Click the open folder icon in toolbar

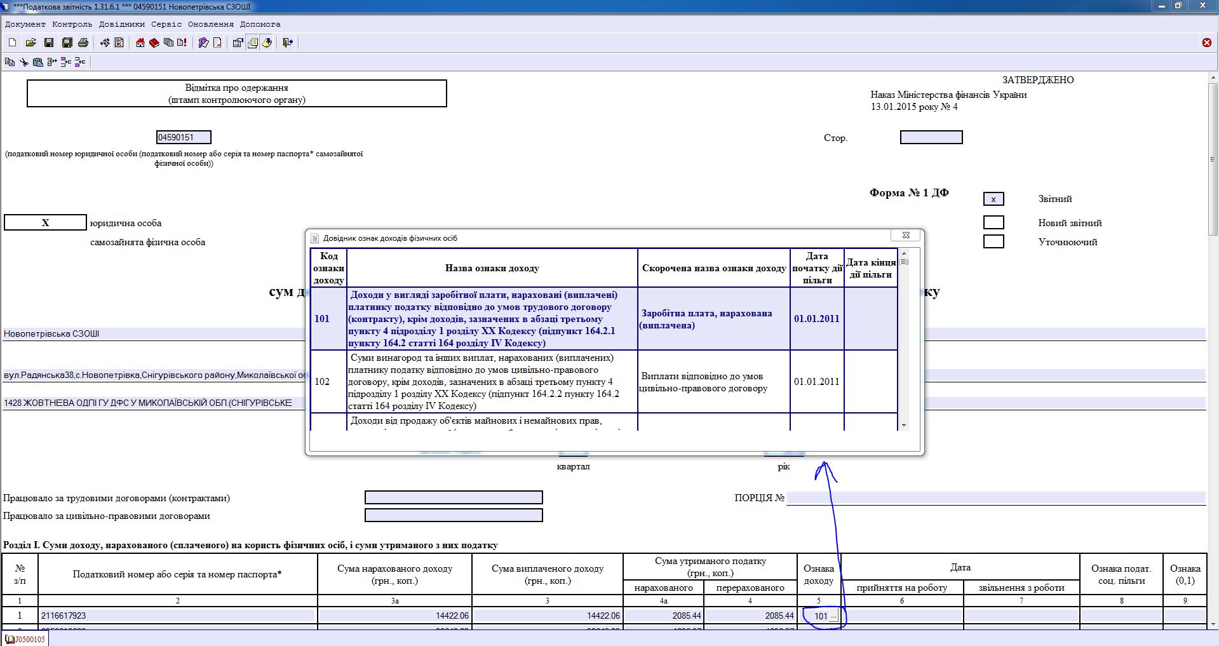pyautogui.click(x=30, y=43)
